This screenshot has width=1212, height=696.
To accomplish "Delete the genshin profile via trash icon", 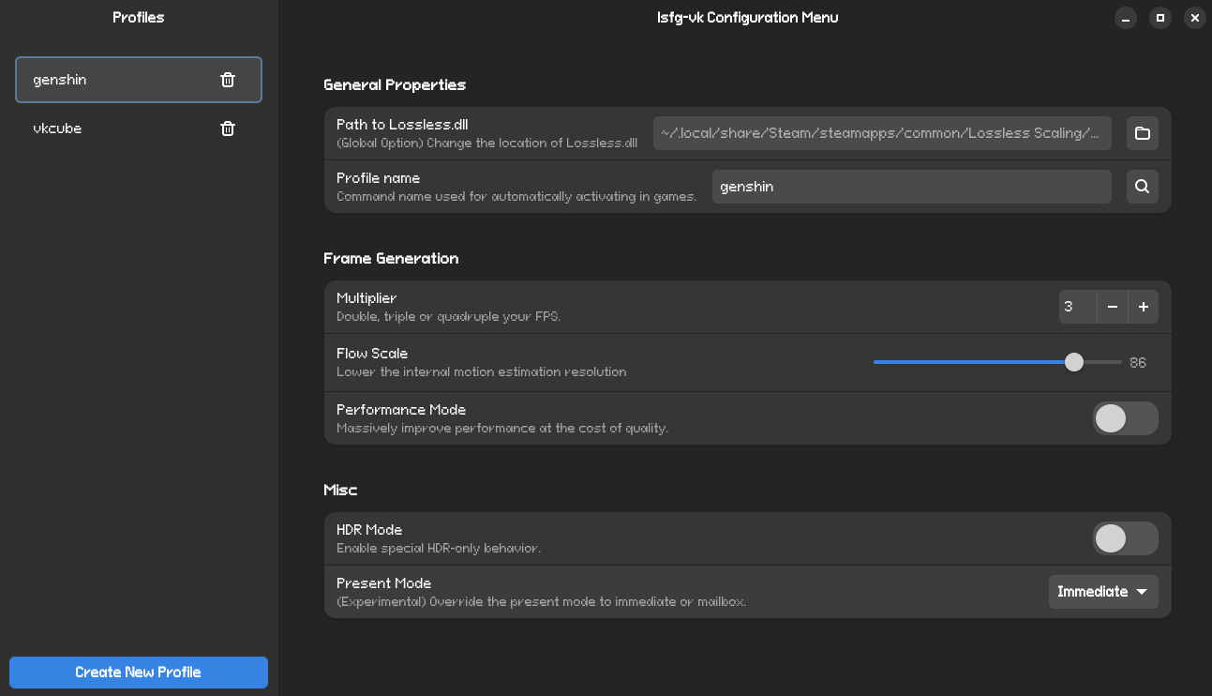I will 228,80.
